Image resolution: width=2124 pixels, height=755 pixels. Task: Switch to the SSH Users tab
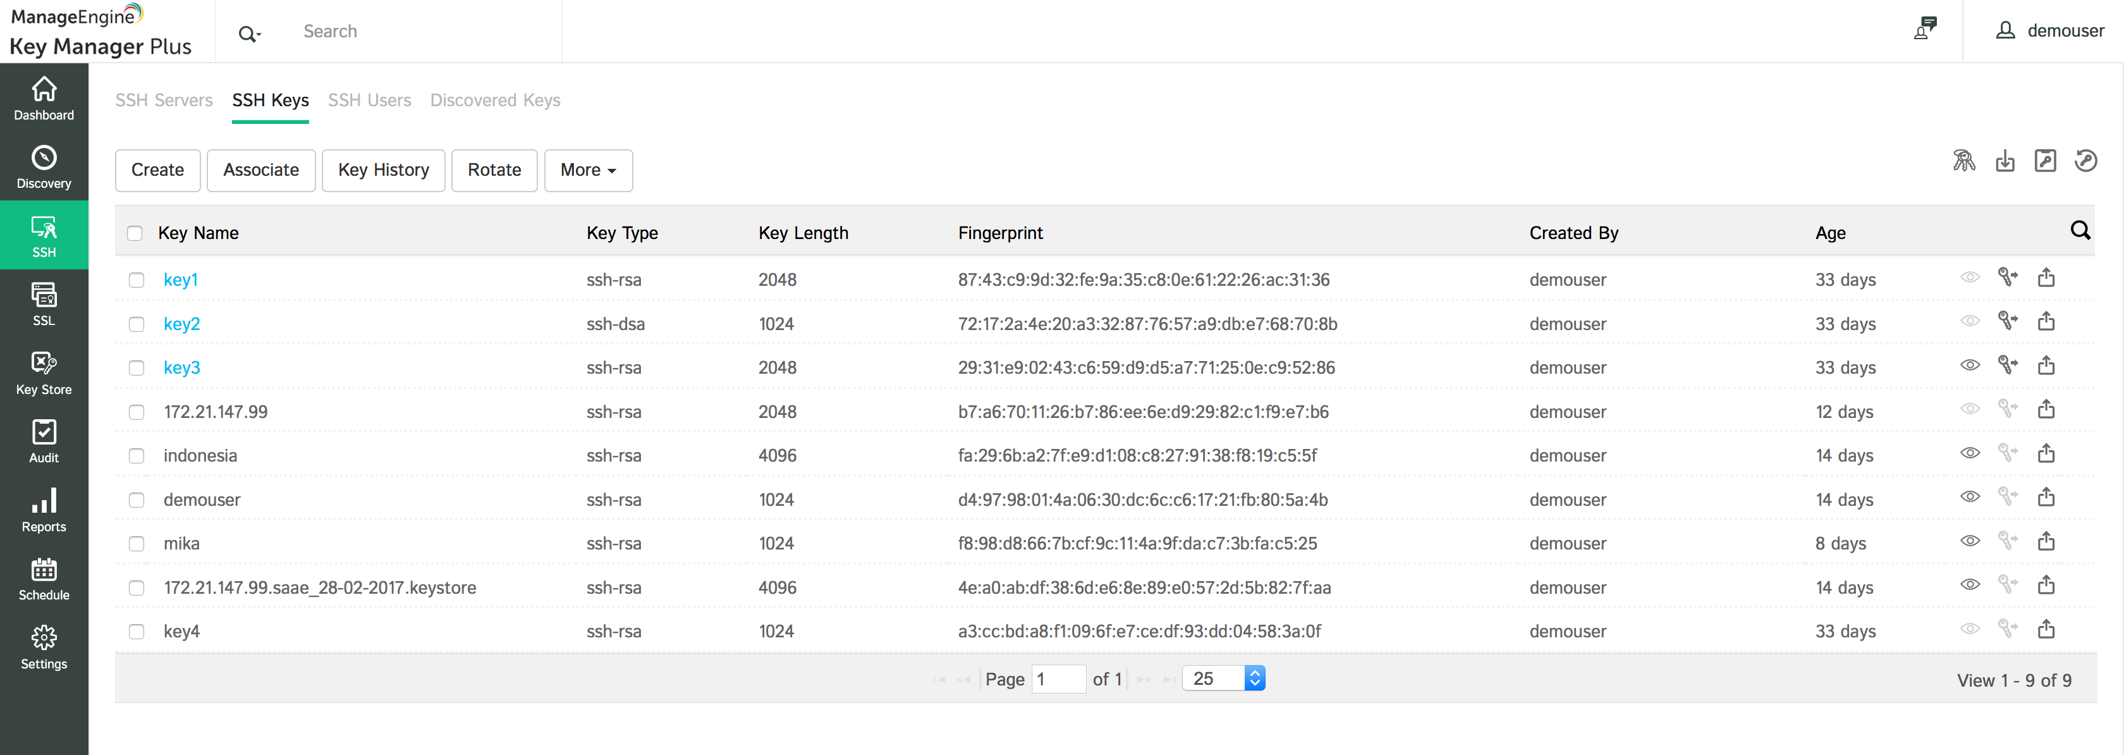[369, 100]
